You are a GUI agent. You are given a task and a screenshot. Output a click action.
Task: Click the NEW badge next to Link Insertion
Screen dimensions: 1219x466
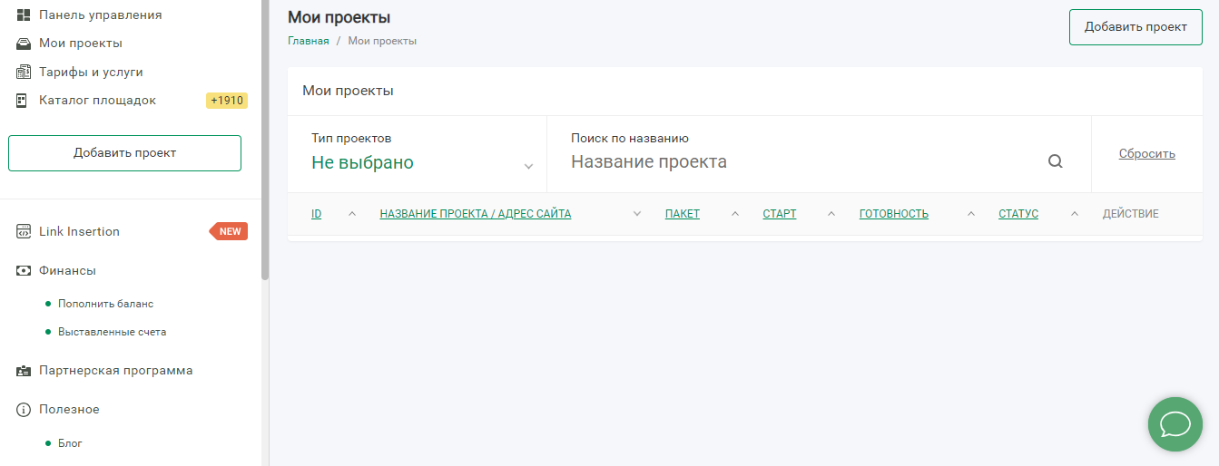229,231
